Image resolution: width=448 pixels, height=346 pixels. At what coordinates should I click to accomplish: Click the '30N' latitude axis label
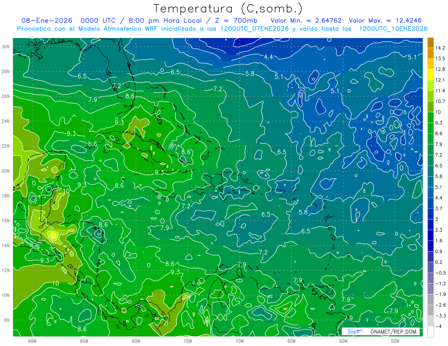[x=5, y=46]
